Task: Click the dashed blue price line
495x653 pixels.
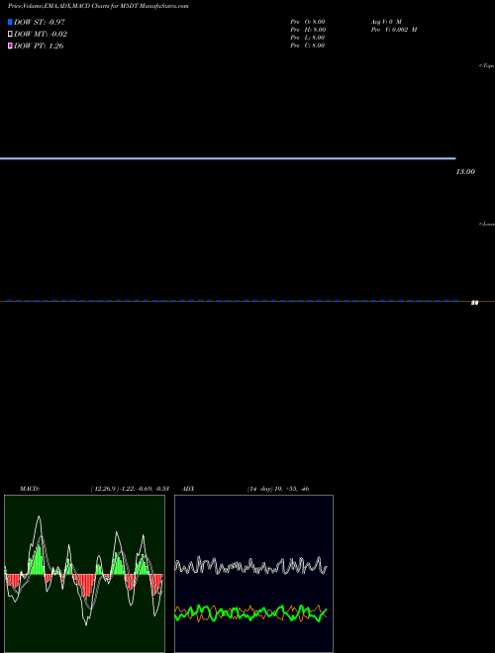Action: tap(232, 301)
